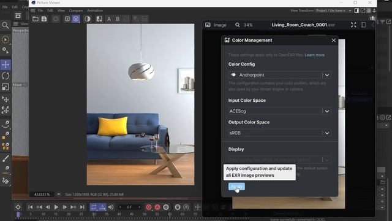Select the brush paint tool in left toolbar
Viewport: 392px width, 221px height.
pos(6,158)
